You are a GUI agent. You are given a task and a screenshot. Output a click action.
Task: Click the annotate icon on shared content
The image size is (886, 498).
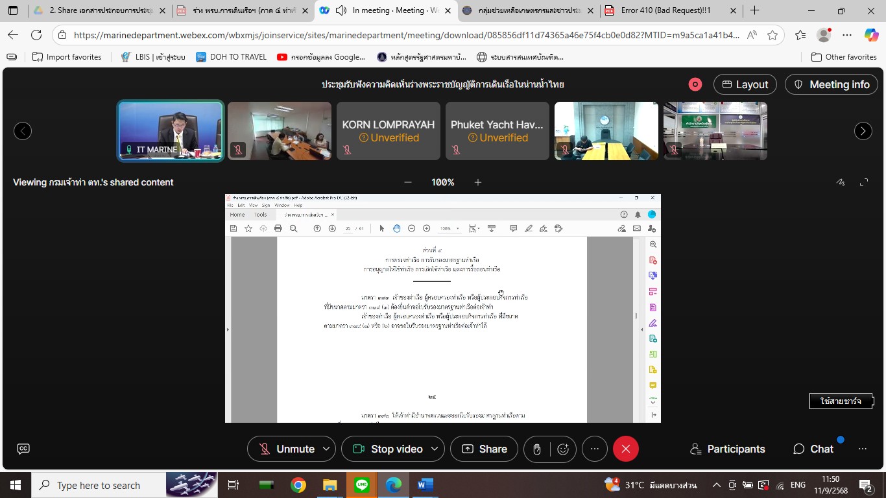841,182
